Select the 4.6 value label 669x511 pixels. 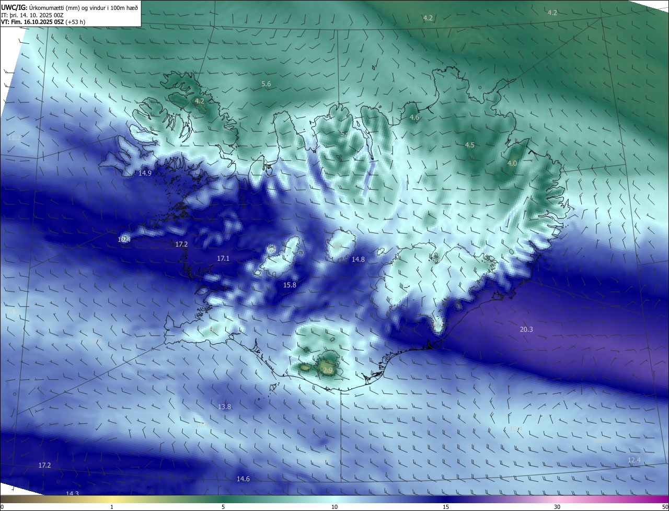pyautogui.click(x=414, y=118)
